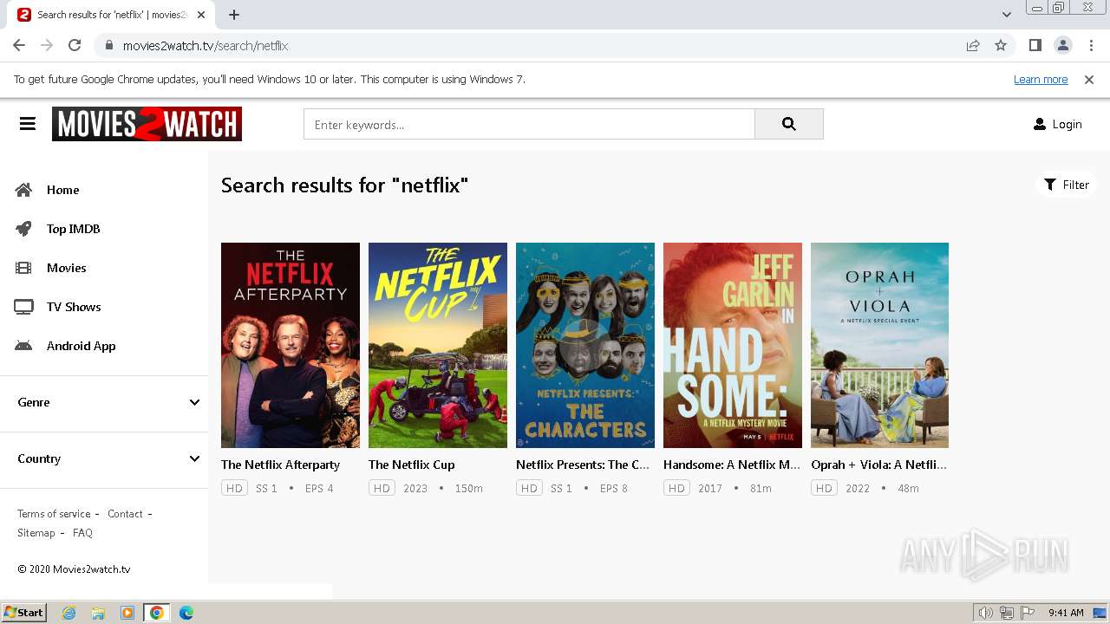Open Chrome three-dot menu
The height and width of the screenshot is (624, 1110).
click(x=1090, y=45)
